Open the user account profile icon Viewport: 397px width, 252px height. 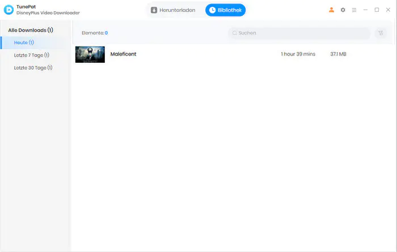[x=331, y=10]
